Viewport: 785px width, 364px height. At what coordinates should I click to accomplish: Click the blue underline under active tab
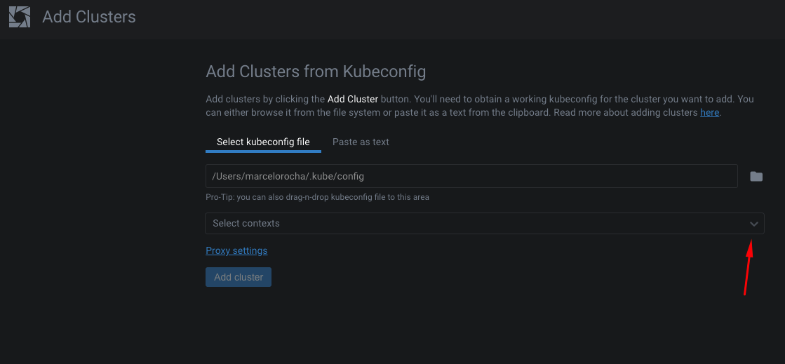263,151
